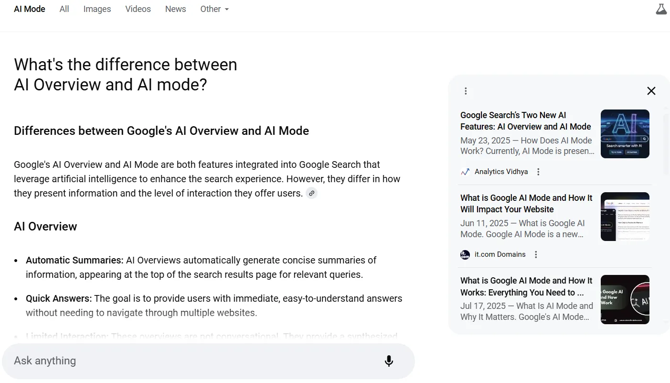
Task: Click the Labs flask icon
Action: click(661, 9)
